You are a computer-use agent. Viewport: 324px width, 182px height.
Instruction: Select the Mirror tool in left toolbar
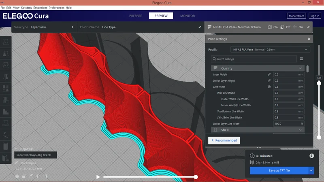pyautogui.click(x=6, y=77)
